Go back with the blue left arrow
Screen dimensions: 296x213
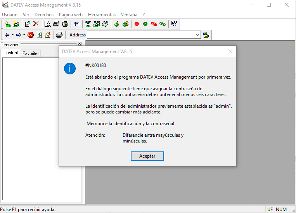tap(7, 35)
